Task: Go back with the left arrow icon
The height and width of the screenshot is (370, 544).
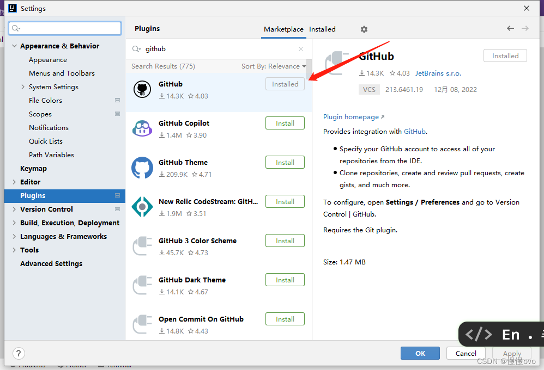Action: (x=510, y=28)
